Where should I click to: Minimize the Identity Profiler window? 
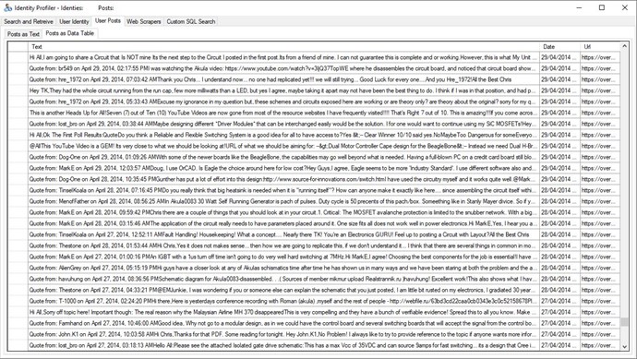tap(580, 7)
